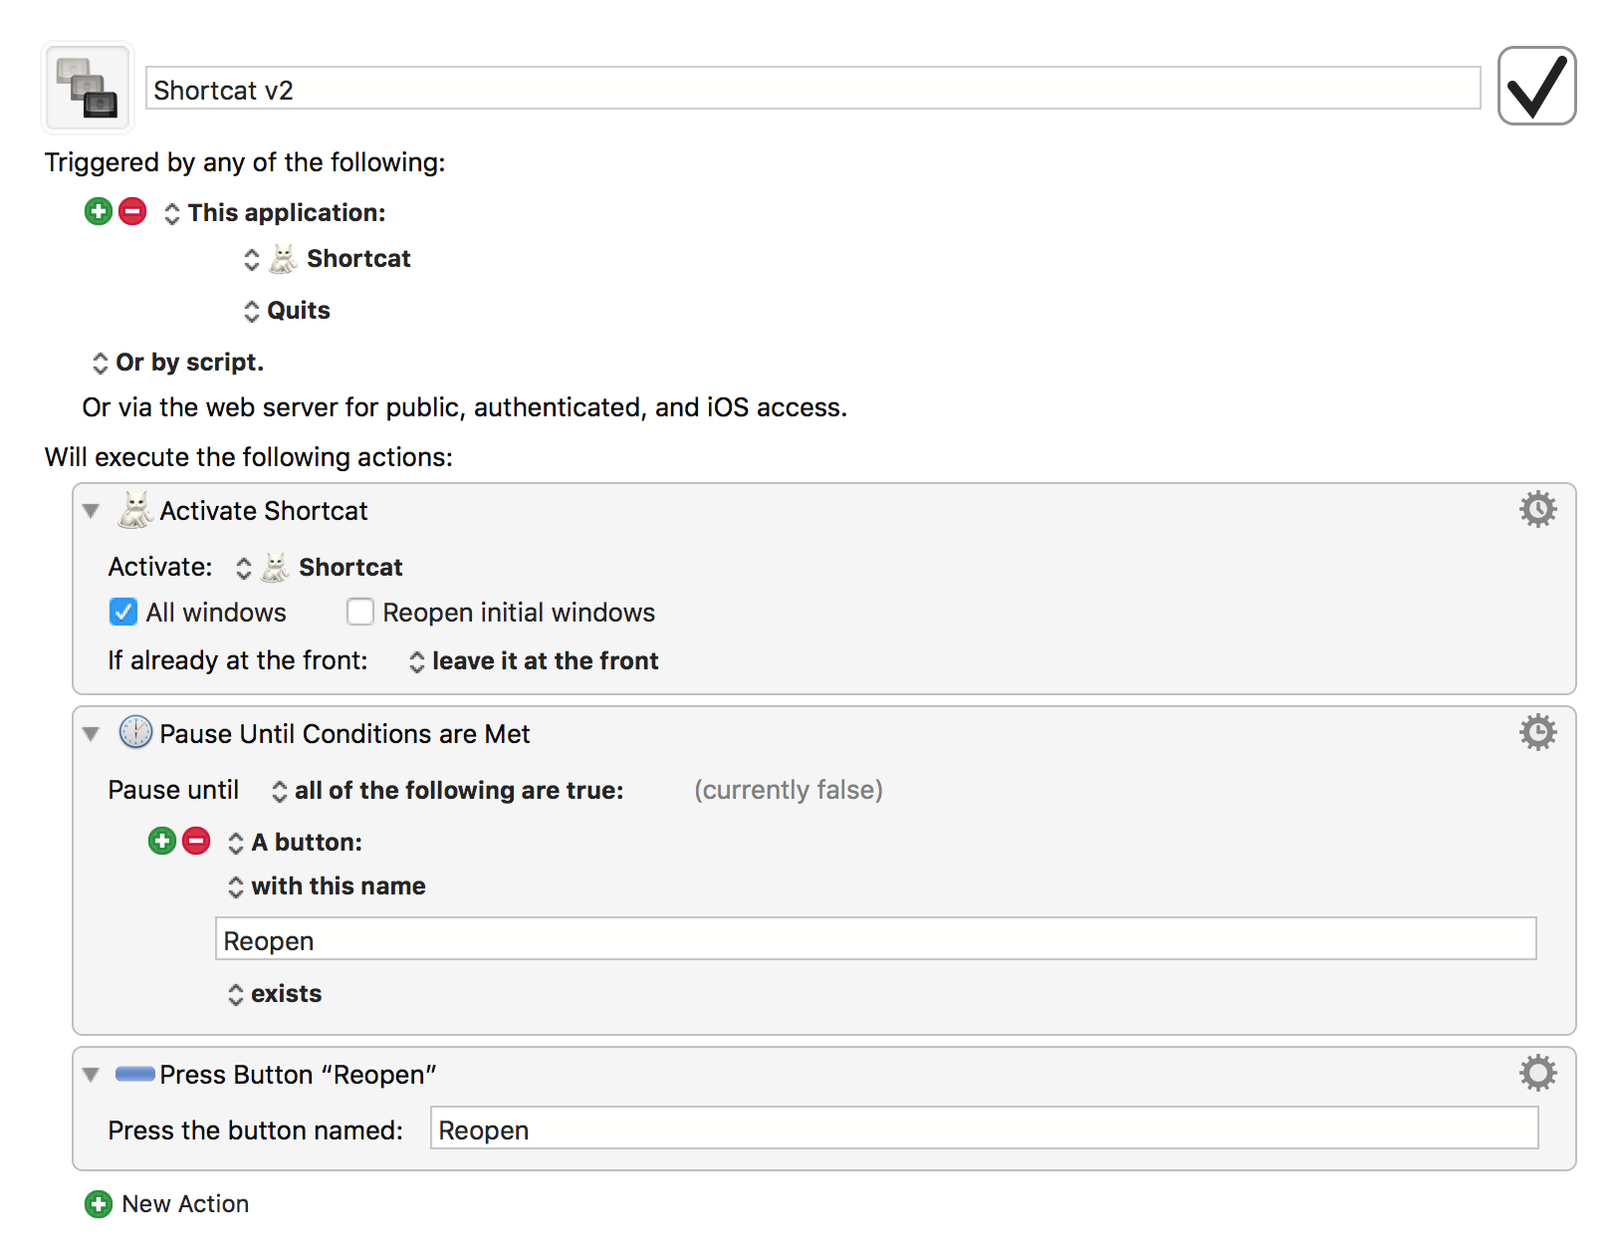Image resolution: width=1617 pixels, height=1259 pixels.
Task: Choose trigger application from Shortcat popup
Action: click(x=328, y=259)
